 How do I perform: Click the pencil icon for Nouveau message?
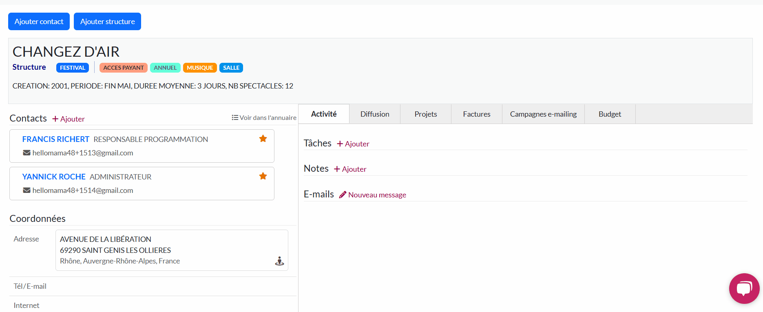[343, 195]
